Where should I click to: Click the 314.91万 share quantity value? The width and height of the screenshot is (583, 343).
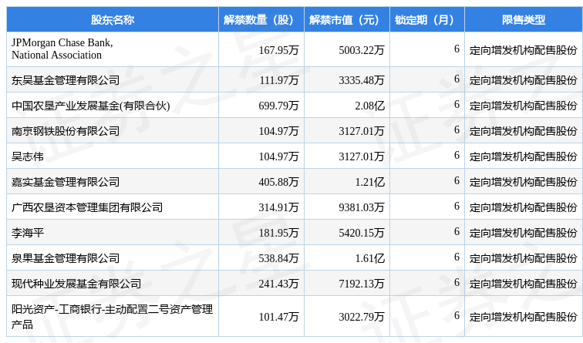(279, 207)
